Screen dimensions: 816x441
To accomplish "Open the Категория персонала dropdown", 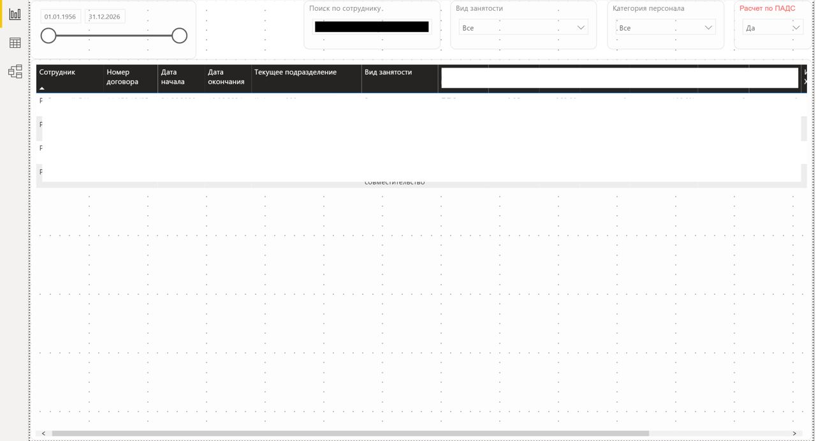I will (x=666, y=27).
